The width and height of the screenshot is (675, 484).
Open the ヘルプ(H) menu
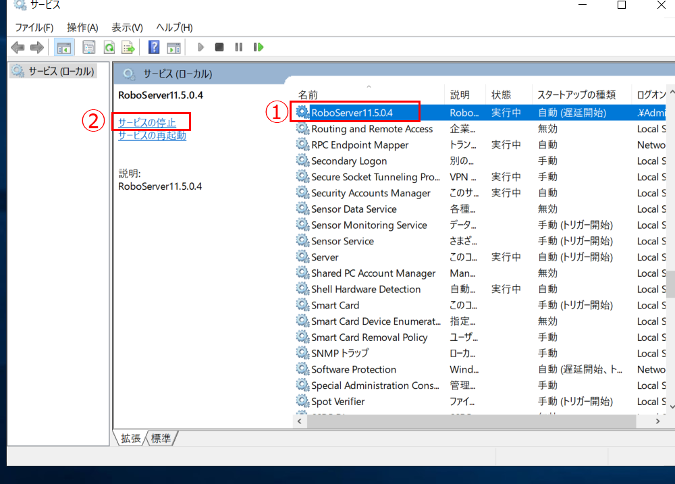[174, 28]
